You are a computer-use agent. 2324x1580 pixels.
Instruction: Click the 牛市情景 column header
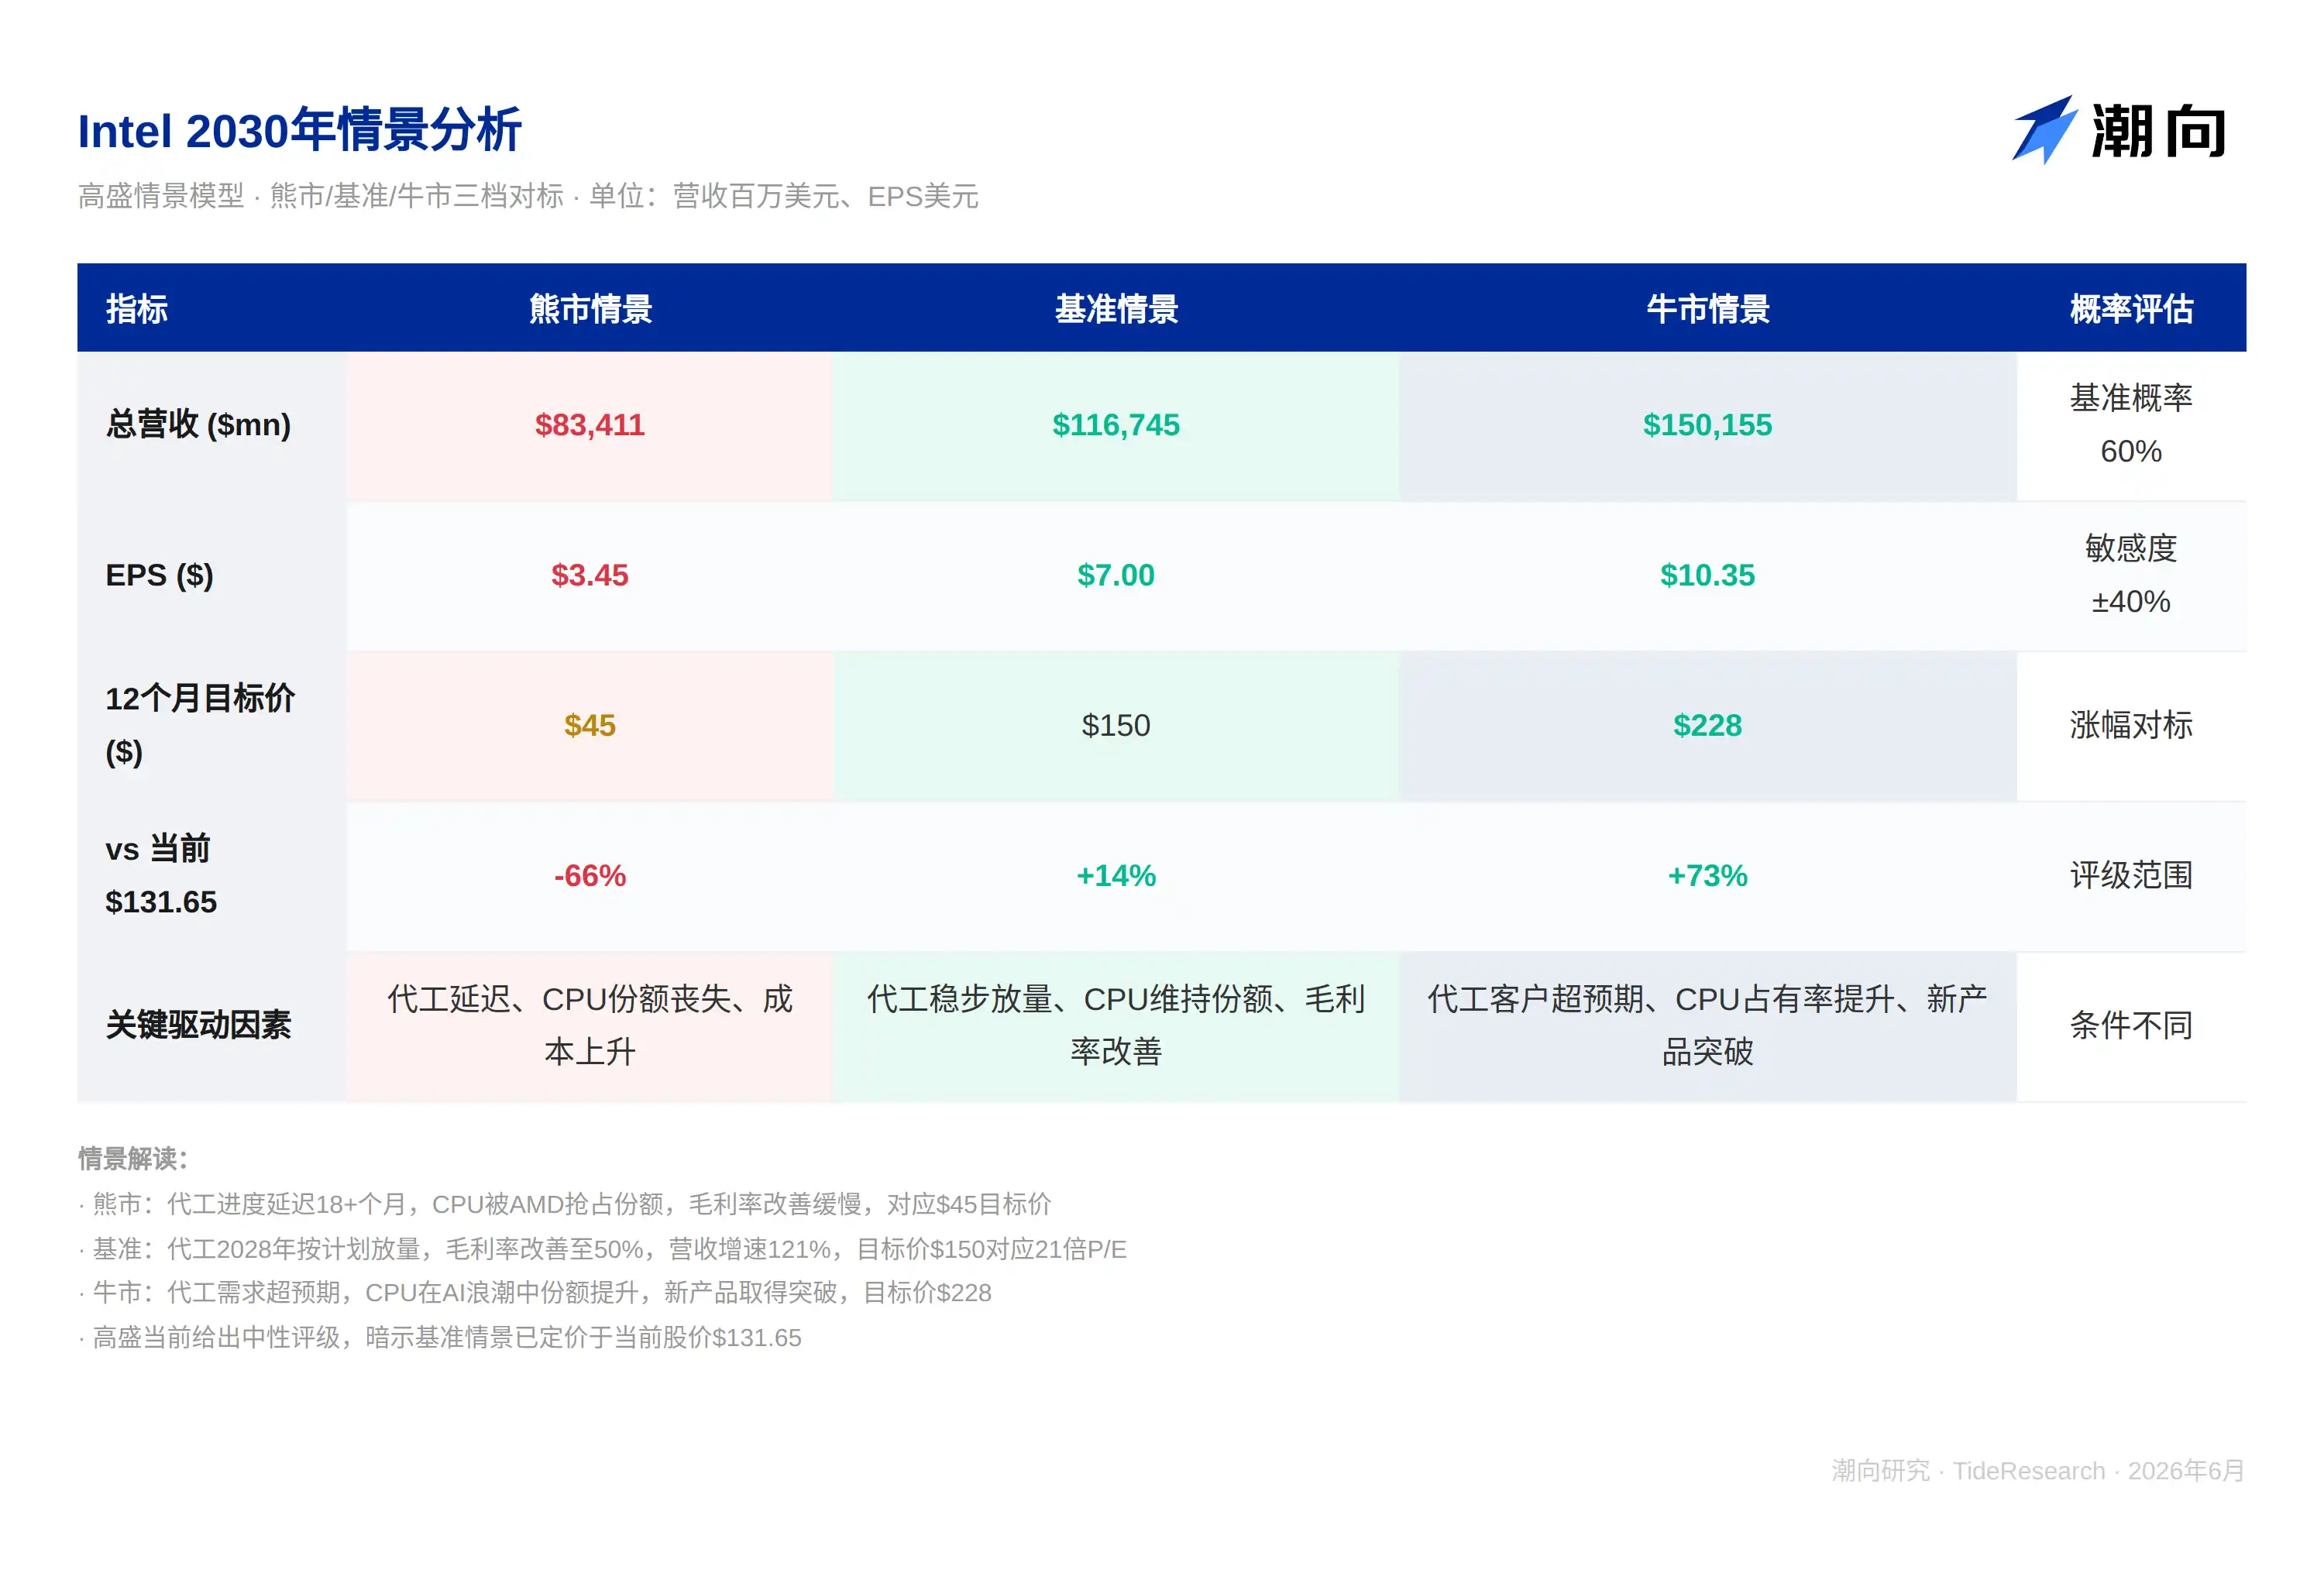1707,309
